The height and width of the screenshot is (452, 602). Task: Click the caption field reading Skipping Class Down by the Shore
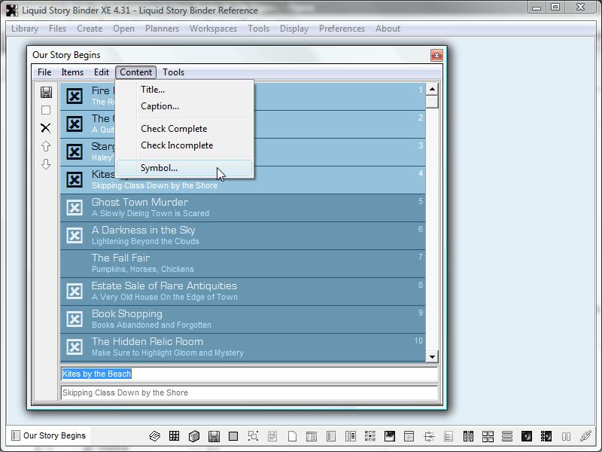pos(249,392)
